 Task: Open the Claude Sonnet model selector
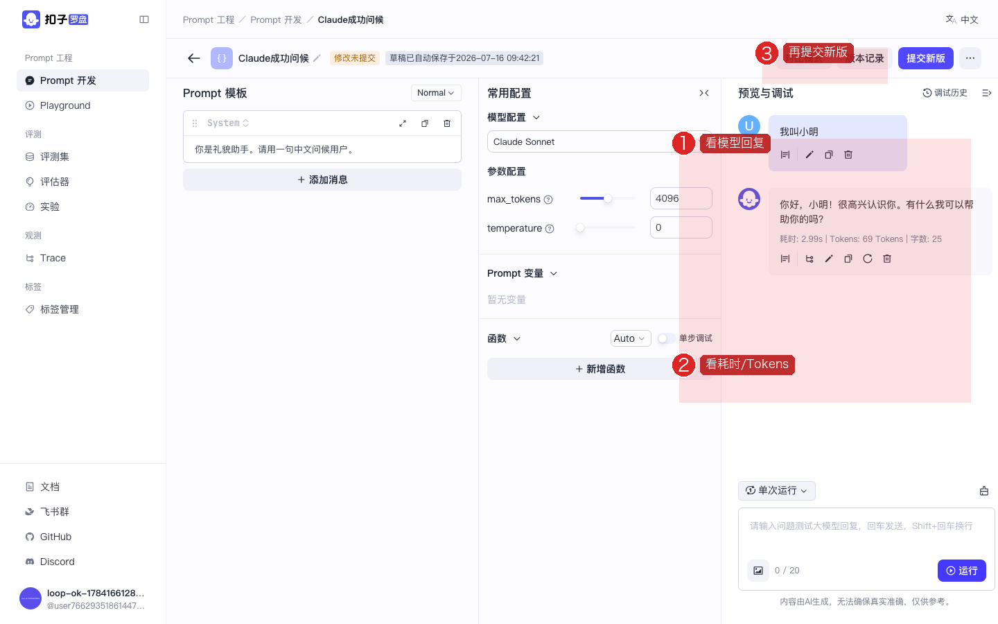coord(599,141)
